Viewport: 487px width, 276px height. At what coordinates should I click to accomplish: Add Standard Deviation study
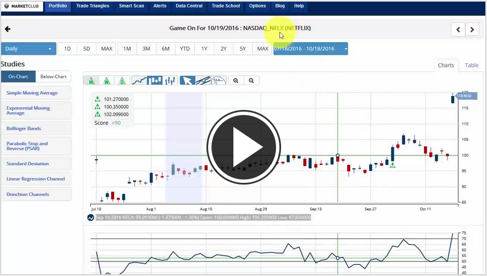[x=36, y=164]
